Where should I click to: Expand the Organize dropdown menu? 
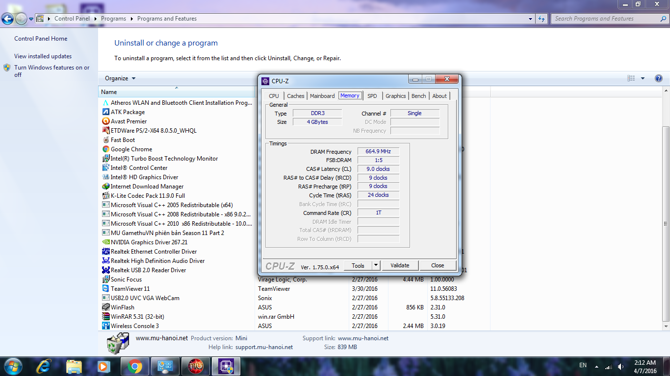[x=120, y=78]
